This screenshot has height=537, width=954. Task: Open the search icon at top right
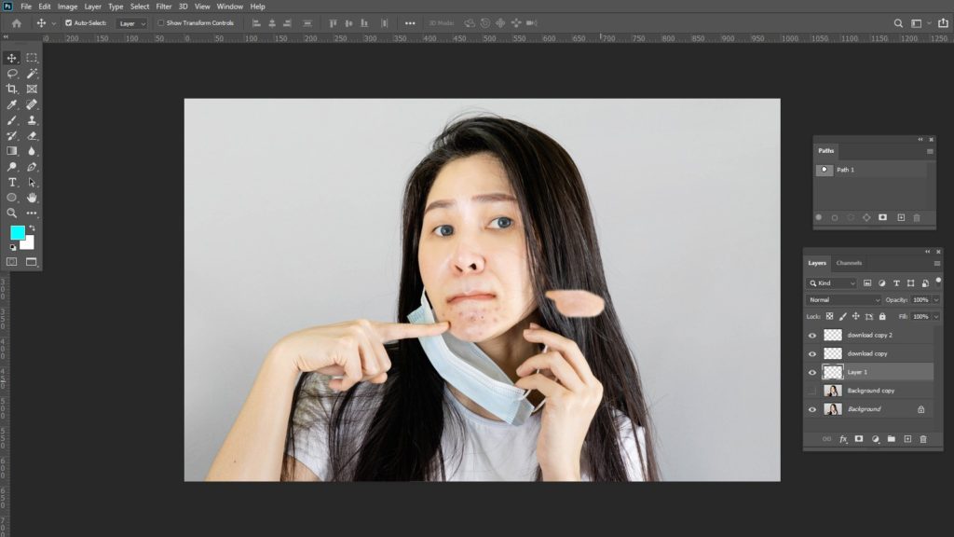coord(898,23)
